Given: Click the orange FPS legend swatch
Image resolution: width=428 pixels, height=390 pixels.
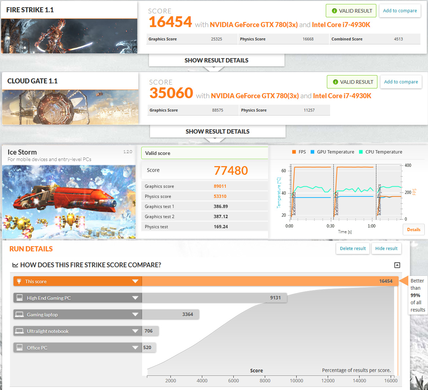Looking at the screenshot, I should tap(294, 152).
